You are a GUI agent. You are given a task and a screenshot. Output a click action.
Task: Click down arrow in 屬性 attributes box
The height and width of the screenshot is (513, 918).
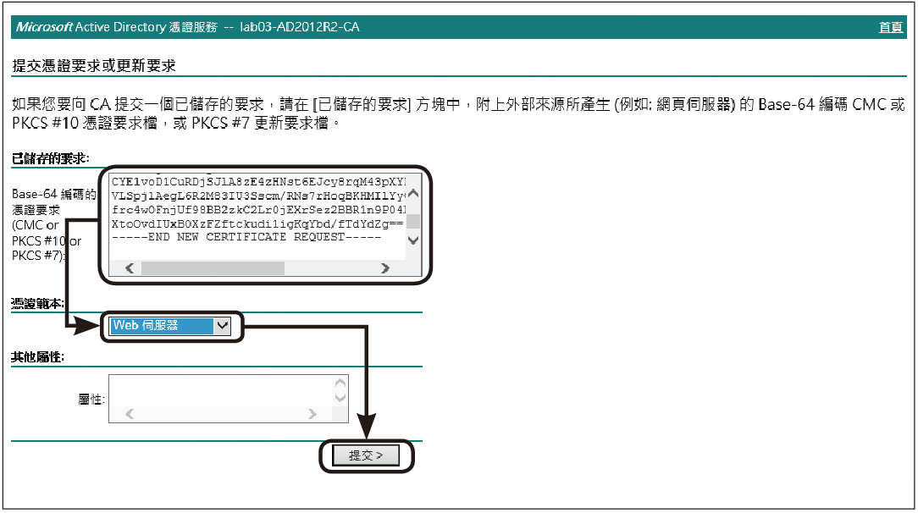point(340,398)
